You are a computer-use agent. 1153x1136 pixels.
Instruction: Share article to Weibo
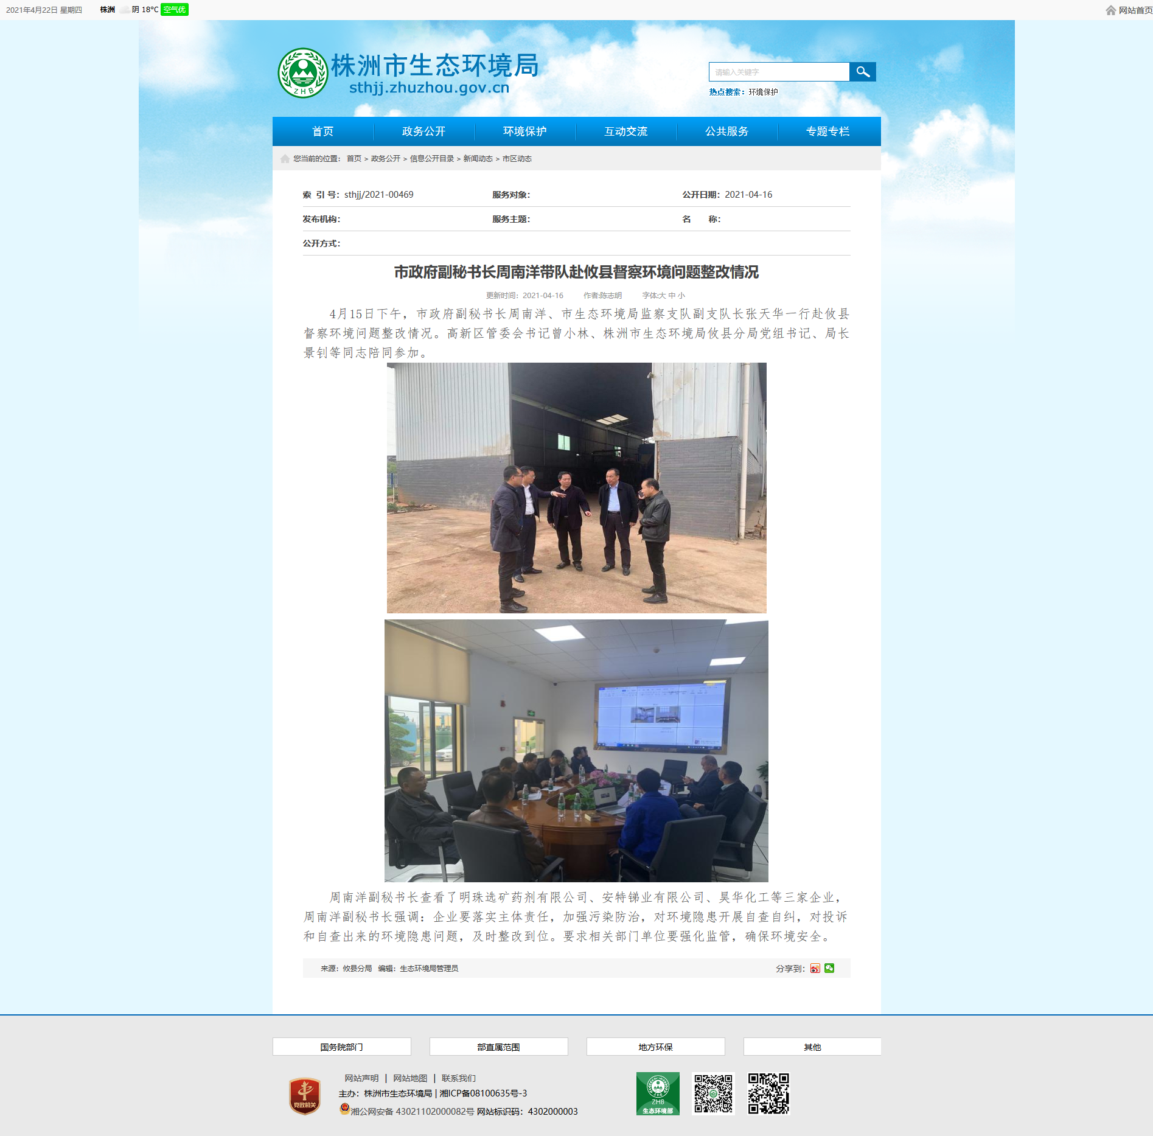click(x=815, y=968)
